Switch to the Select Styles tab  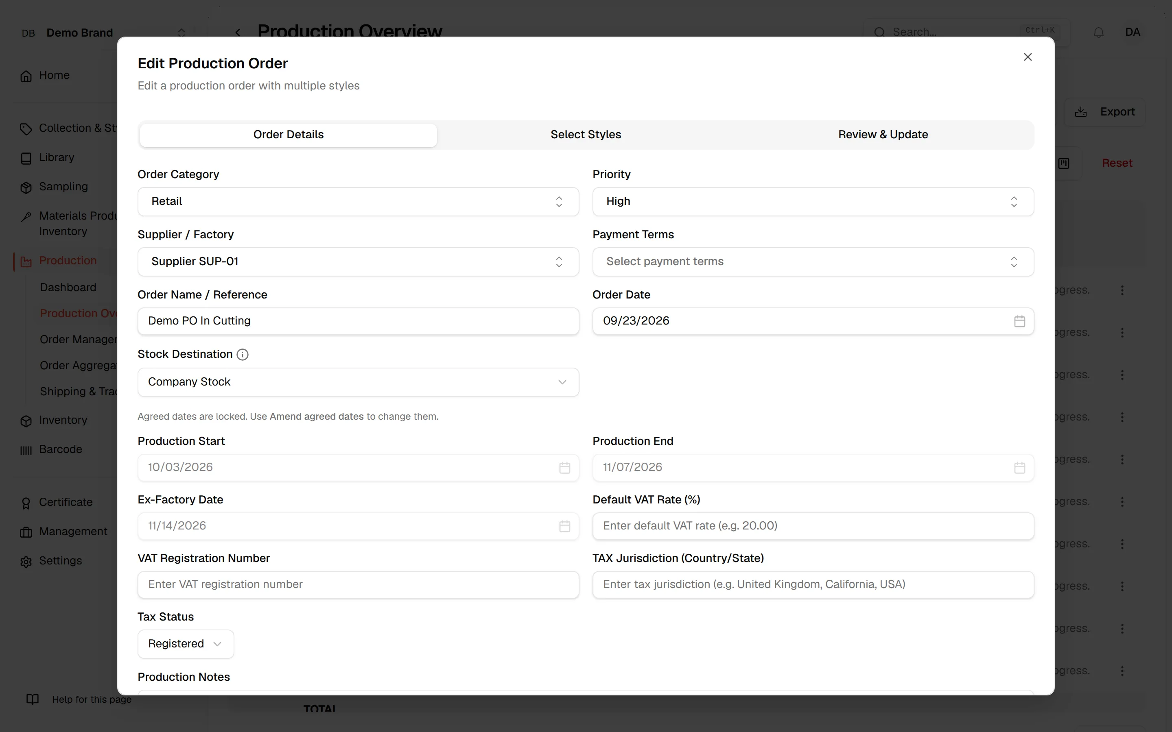pos(586,135)
